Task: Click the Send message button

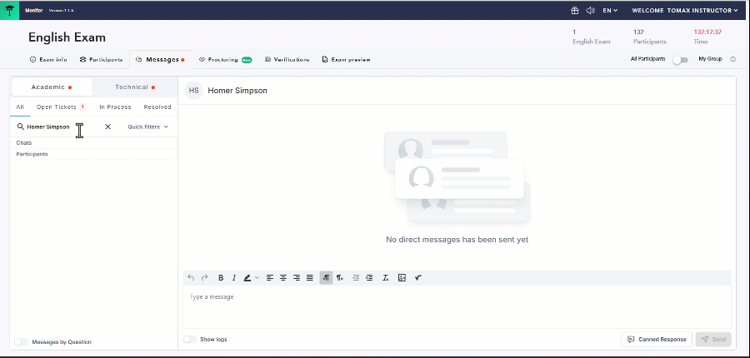Action: pos(713,340)
